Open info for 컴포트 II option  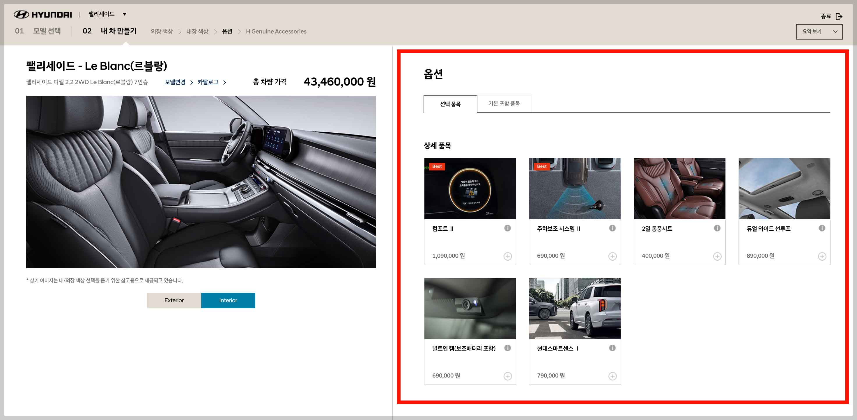(507, 228)
